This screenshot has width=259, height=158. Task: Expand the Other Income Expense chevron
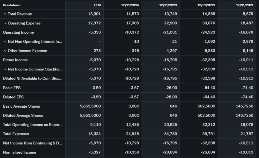[5, 51]
